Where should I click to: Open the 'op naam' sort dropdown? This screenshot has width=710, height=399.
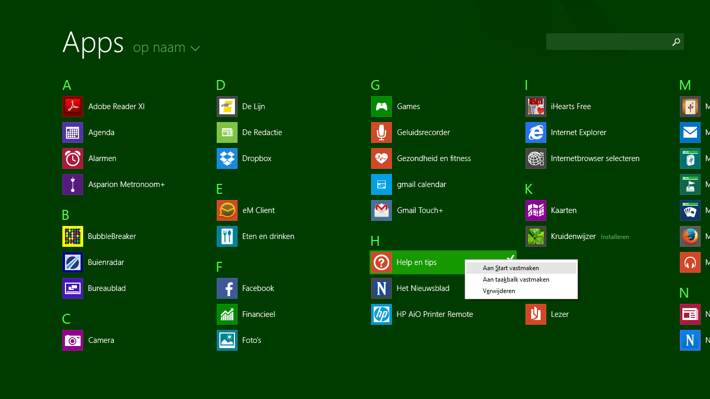tap(166, 48)
